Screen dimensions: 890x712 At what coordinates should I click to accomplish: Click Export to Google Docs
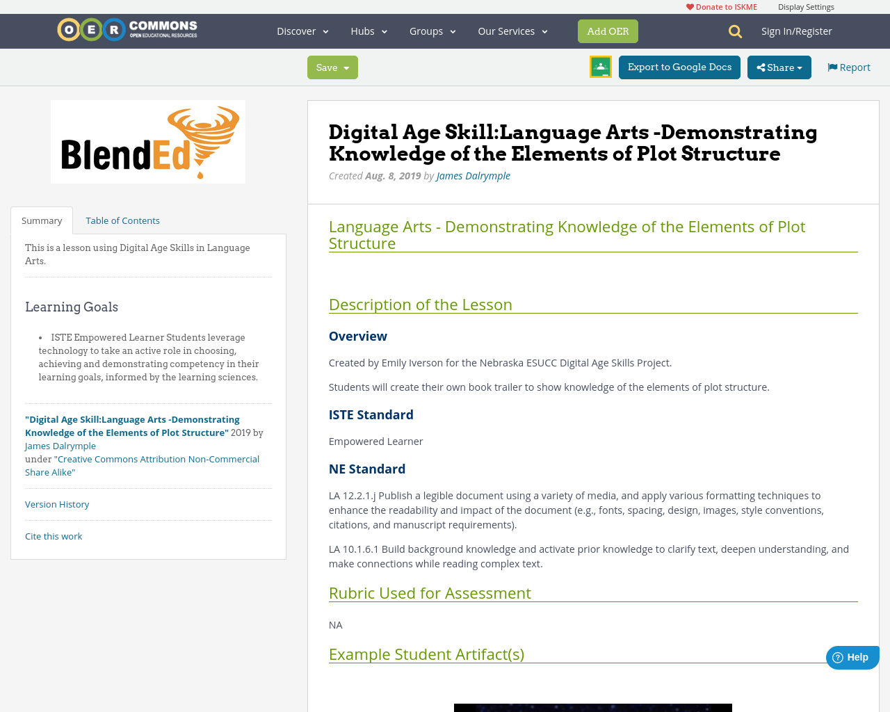pos(679,66)
